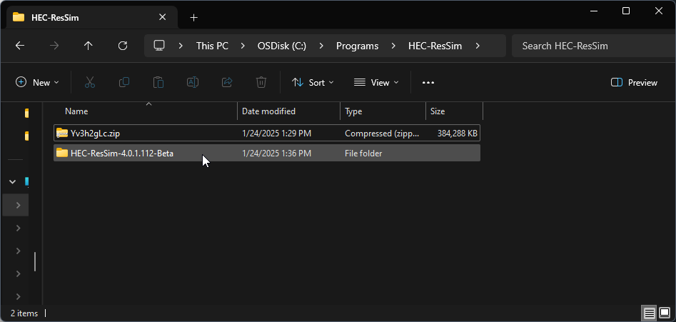This screenshot has width=676, height=322.
Task: Click the Copy icon in toolbar
Action: (x=124, y=82)
